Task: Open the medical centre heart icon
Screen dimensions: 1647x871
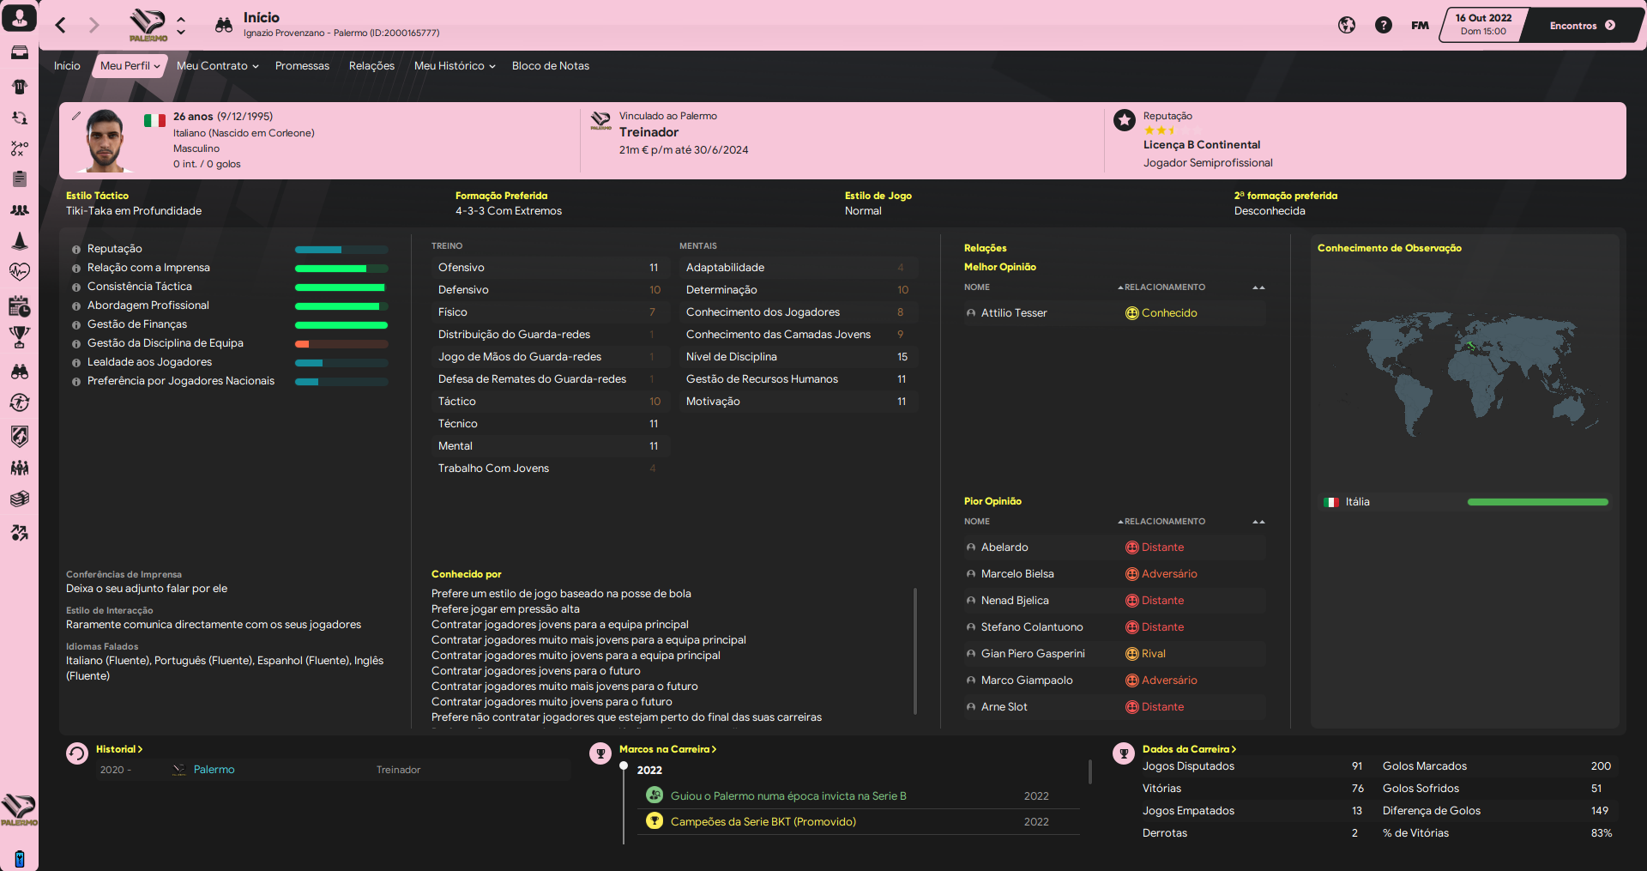Action: pos(19,272)
